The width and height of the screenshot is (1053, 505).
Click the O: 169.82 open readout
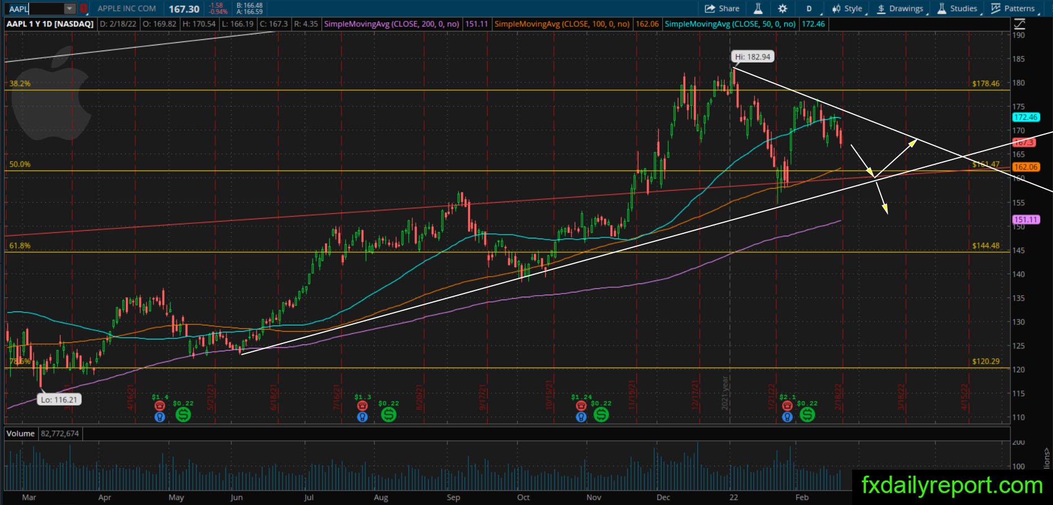click(x=159, y=24)
